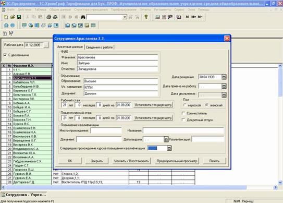Click Установить текущую дату for Рабочий стаж
Viewport: 283px width, 203px height.
(x=153, y=105)
